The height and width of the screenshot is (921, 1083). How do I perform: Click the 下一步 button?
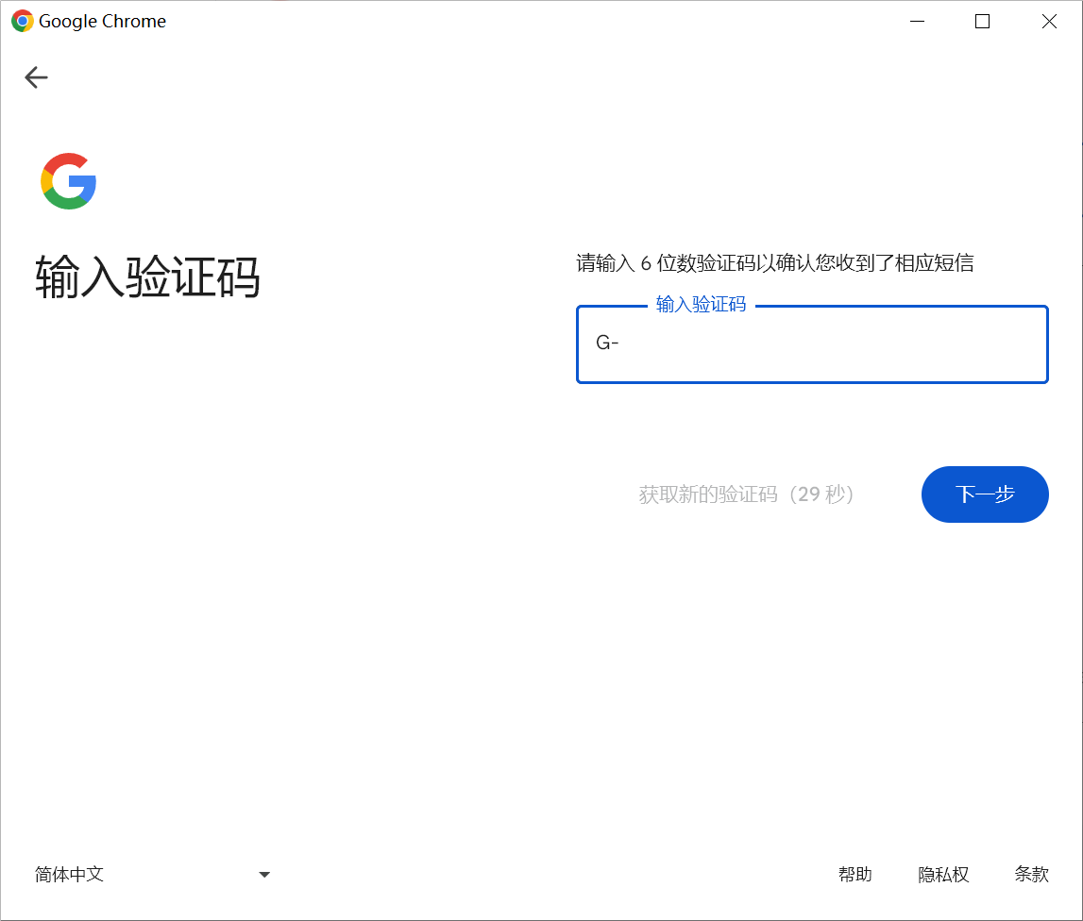tap(984, 494)
